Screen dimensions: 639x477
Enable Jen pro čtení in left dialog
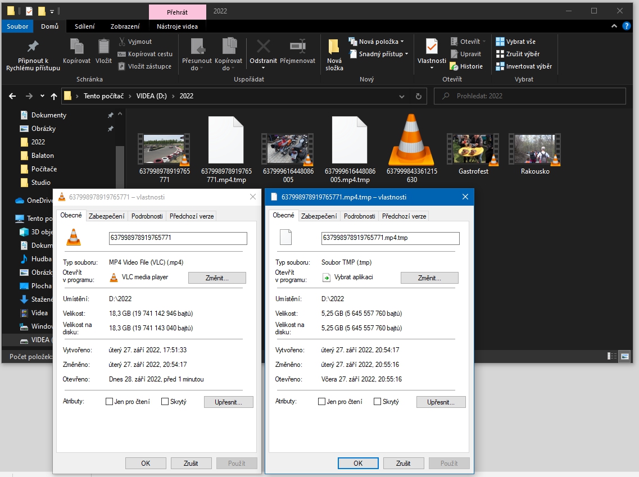[110, 402]
